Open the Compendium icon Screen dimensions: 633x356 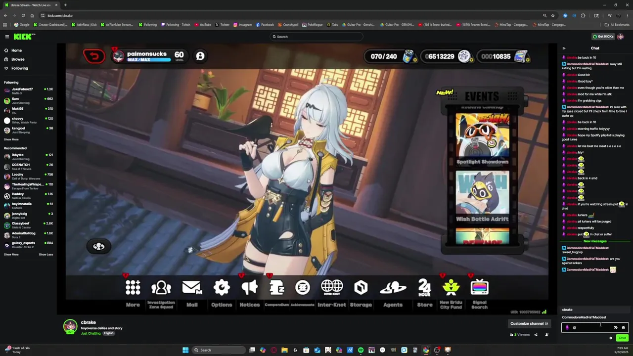(276, 287)
